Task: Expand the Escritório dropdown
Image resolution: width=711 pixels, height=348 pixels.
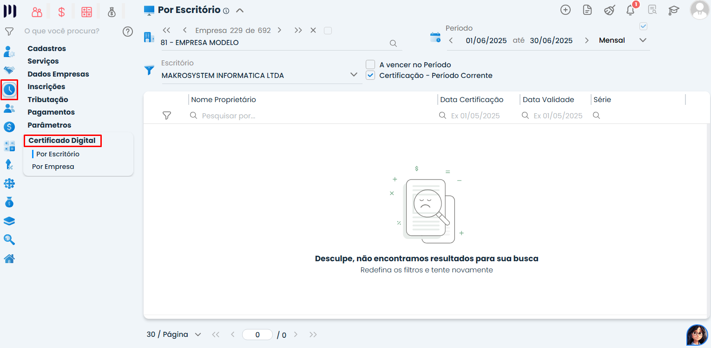Action: (354, 75)
